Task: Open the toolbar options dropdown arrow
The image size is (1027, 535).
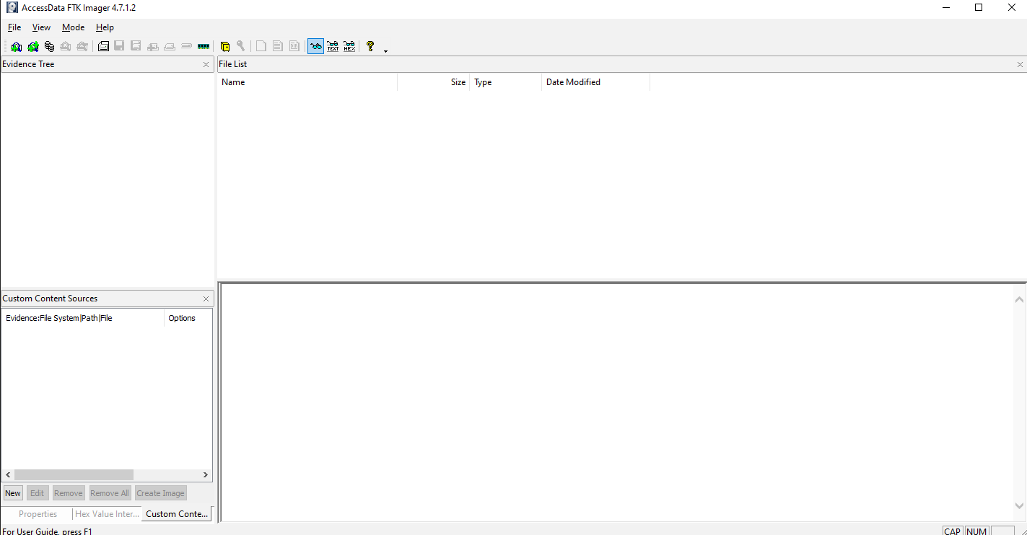Action: [x=385, y=50]
